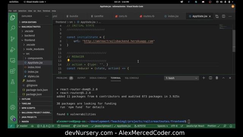Open Remote Explorer view
Viewport: 243px width, 137px height.
coord(13,61)
